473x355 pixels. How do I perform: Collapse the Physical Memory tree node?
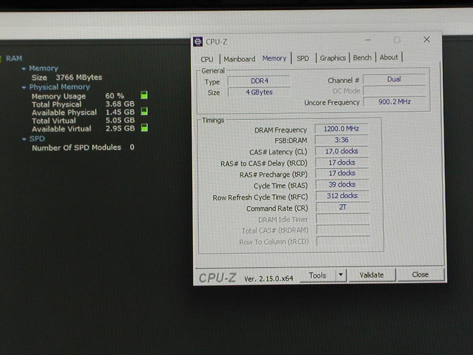pos(24,88)
